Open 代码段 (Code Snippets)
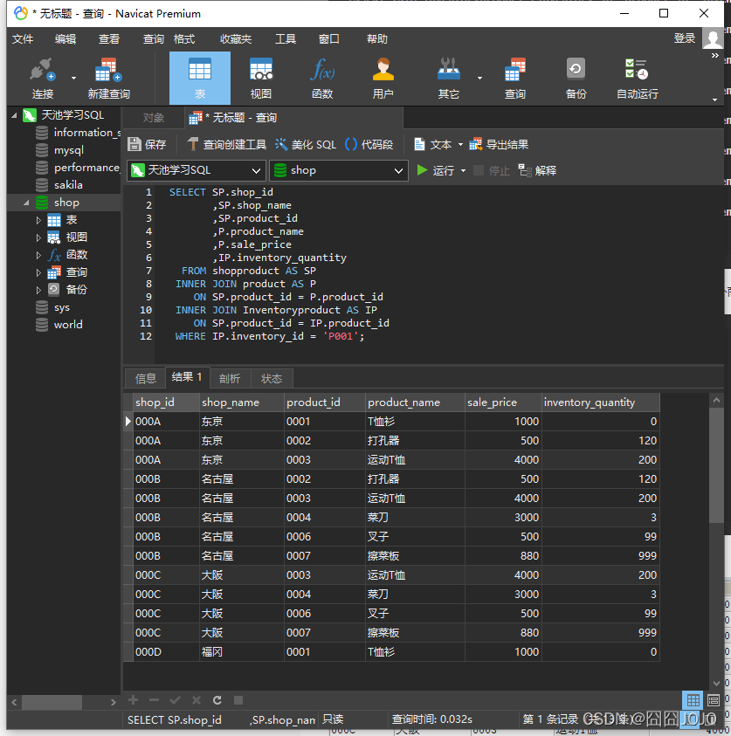Viewport: 731px width, 736px height. pyautogui.click(x=369, y=145)
